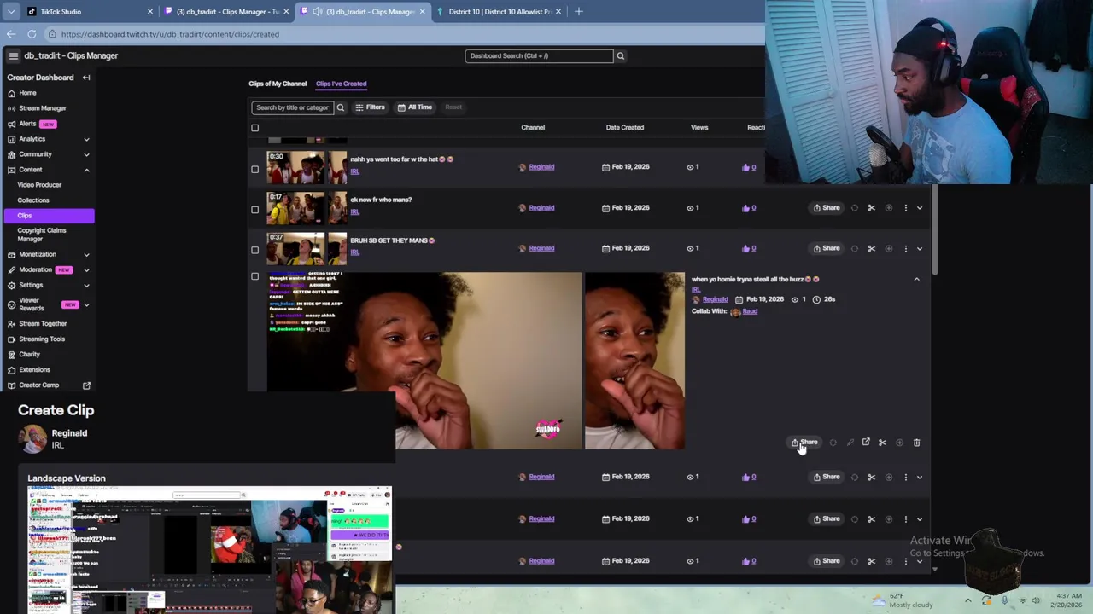Screen dimensions: 1093x614
Task: Tick checkbox for "BRUH SB GET THEY MANS" clip
Action: point(254,250)
